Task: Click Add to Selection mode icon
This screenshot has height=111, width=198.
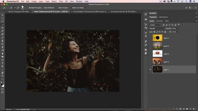Action: 15,8
